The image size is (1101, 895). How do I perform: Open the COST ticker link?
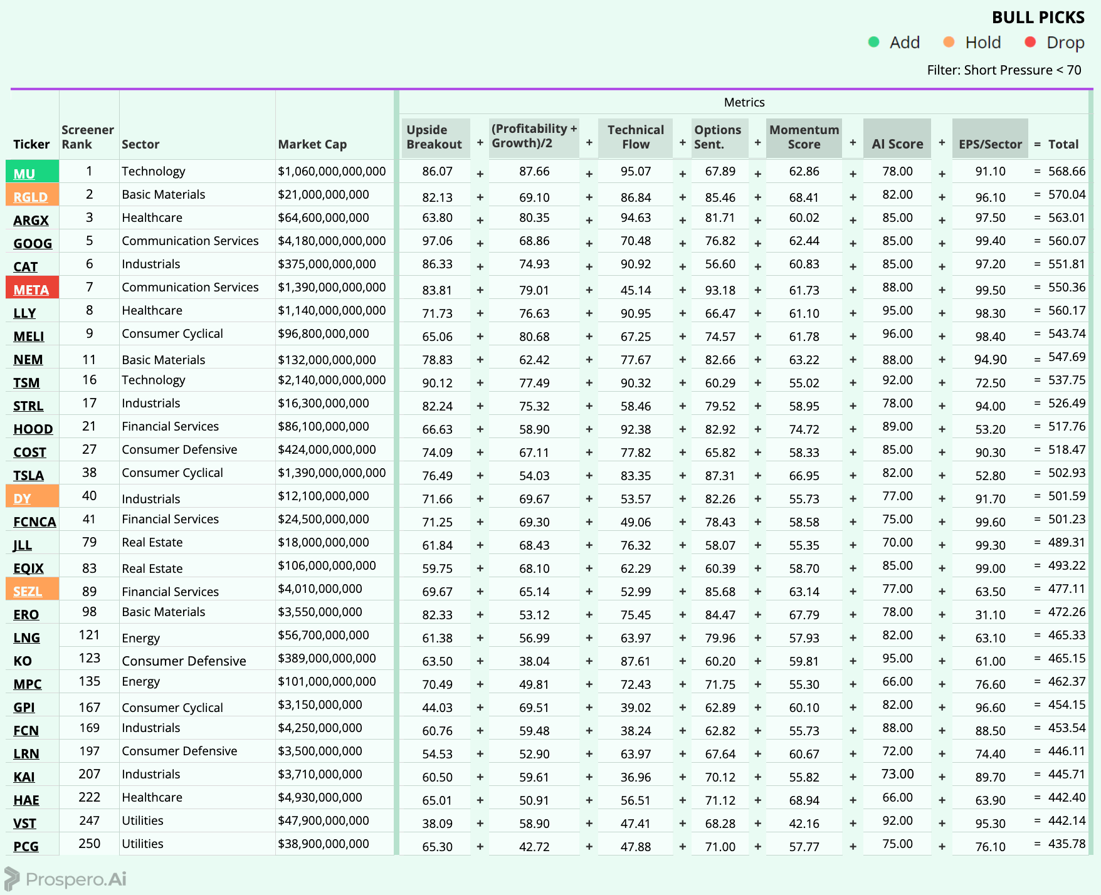30,452
